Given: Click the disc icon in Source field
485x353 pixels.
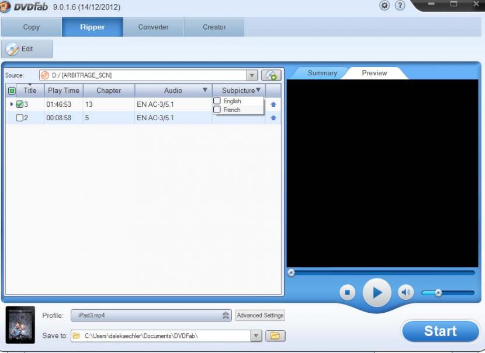Looking at the screenshot, I should click(x=45, y=75).
